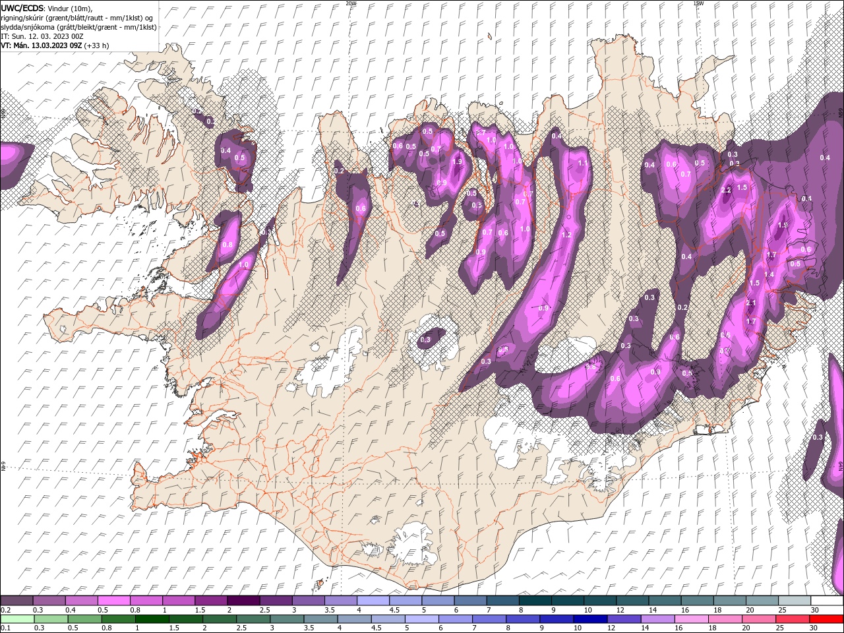Click the lavender 4–4.5 snow legend swatch
Image resolution: width=844 pixels, height=633 pixels.
point(373,601)
